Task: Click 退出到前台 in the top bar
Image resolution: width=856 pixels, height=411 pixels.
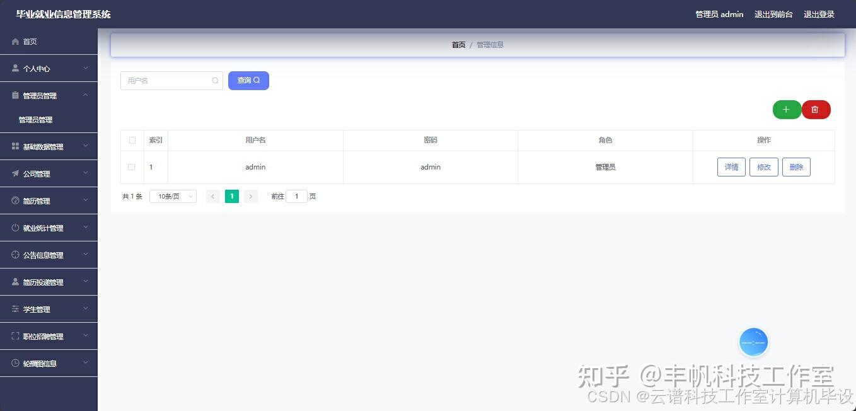Action: (773, 14)
